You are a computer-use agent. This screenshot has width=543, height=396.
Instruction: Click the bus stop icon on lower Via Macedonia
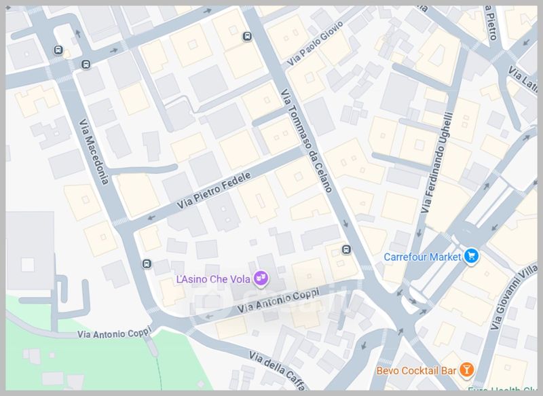tap(147, 264)
